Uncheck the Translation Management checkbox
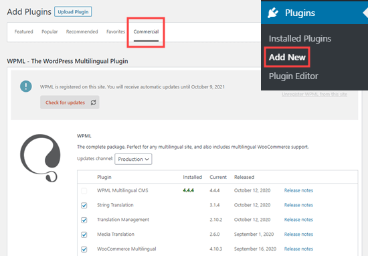The image size is (368, 256). point(84,220)
